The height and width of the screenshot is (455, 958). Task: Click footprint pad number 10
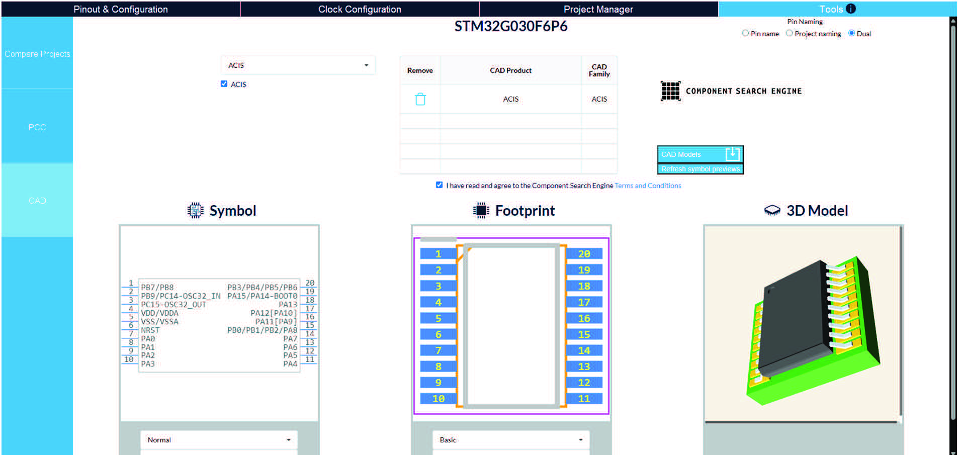pos(438,399)
